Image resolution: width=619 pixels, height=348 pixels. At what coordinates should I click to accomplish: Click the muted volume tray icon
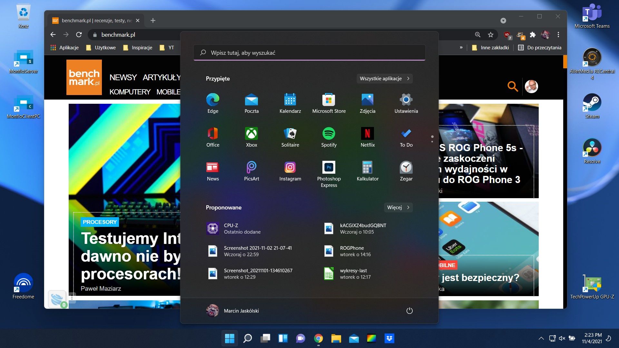(562, 338)
